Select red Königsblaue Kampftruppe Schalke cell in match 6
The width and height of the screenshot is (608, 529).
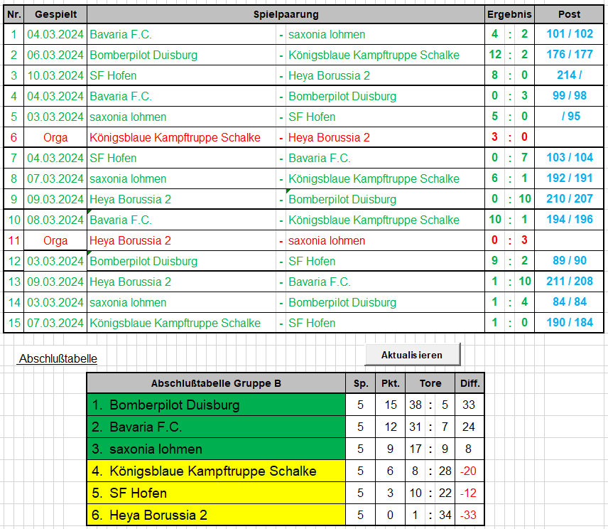[181, 137]
